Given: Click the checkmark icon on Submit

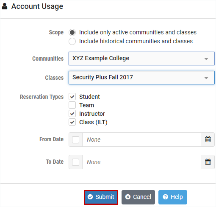Looking at the screenshot, I should coord(90,197).
